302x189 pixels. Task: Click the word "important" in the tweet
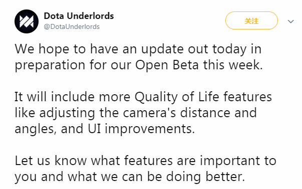(230, 161)
